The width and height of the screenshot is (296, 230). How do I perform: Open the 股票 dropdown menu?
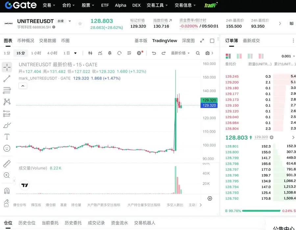[88, 5]
